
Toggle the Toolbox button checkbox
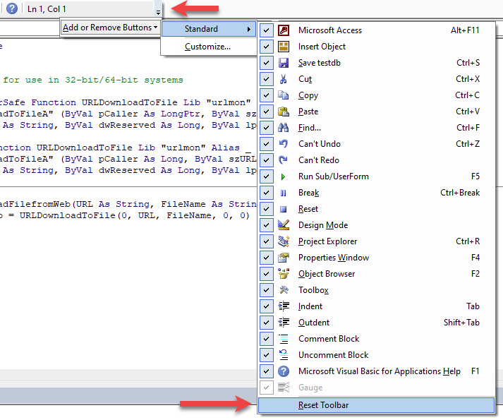click(266, 290)
